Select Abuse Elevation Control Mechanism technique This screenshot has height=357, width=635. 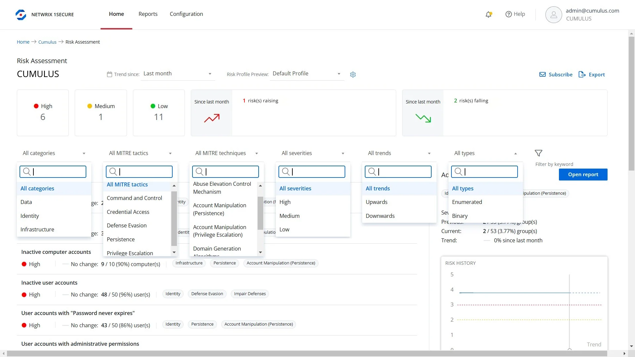pyautogui.click(x=224, y=188)
